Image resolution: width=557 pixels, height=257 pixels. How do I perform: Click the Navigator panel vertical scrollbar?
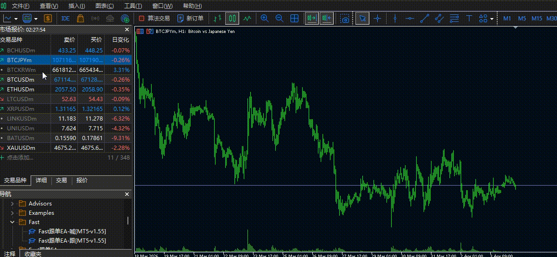(x=128, y=221)
